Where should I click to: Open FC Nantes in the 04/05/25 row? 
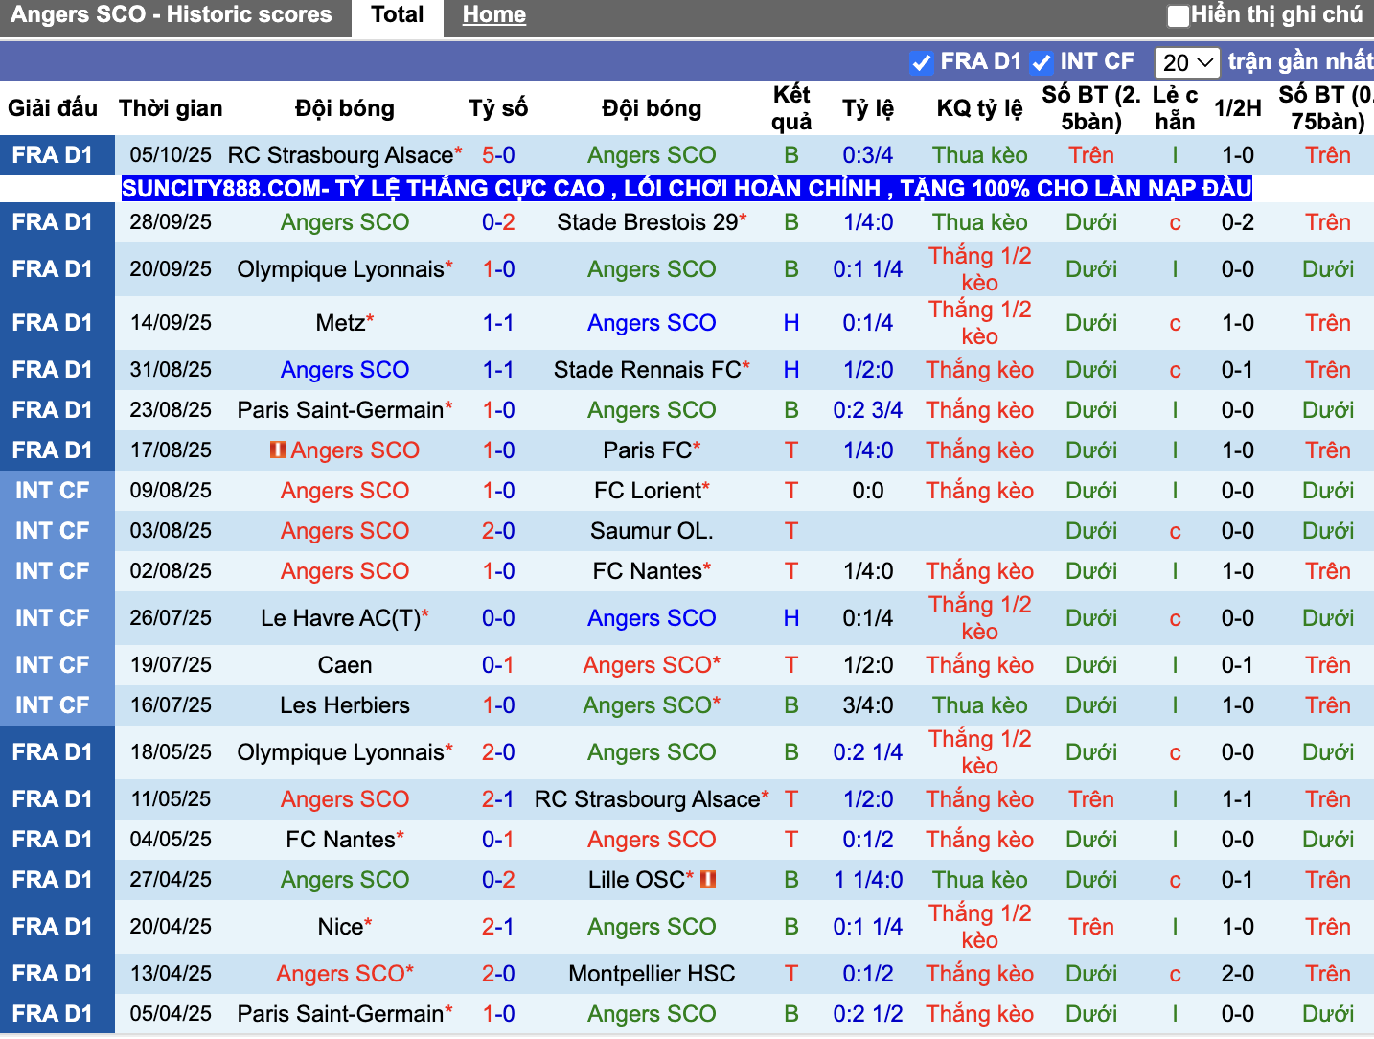tap(340, 840)
